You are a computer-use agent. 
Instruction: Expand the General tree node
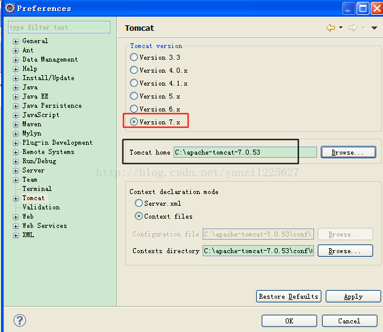tap(15, 41)
